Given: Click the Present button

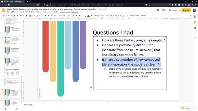Looking at the screenshot, I should pyautogui.click(x=173, y=10).
